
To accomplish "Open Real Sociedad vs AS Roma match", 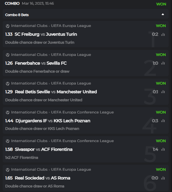I will coord(43,178).
